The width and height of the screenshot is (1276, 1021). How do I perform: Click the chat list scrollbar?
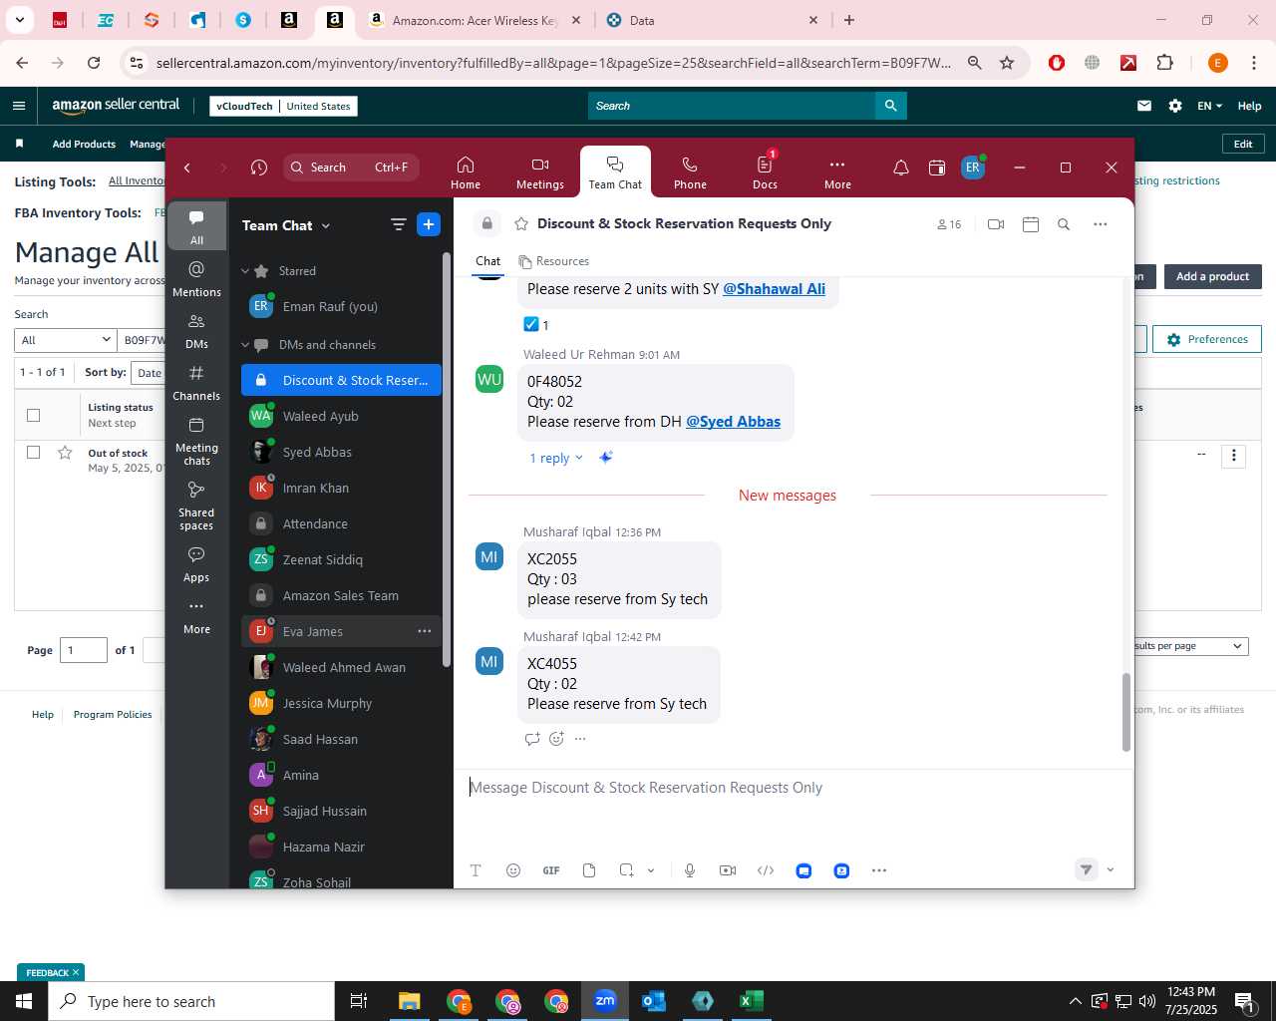447,459
